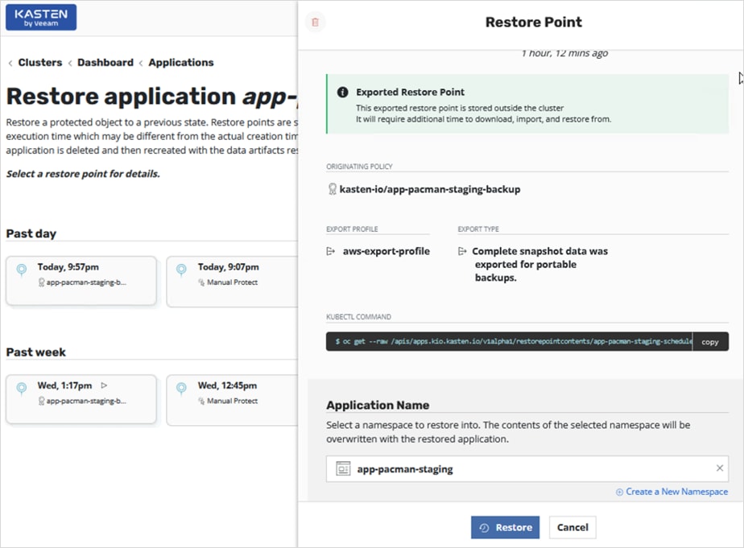This screenshot has height=548, width=744.
Task: Click the history icon inside Restore button
Action: click(484, 528)
